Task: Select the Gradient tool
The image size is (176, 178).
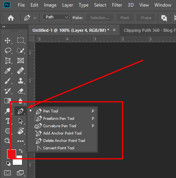Action: [x=8, y=101]
